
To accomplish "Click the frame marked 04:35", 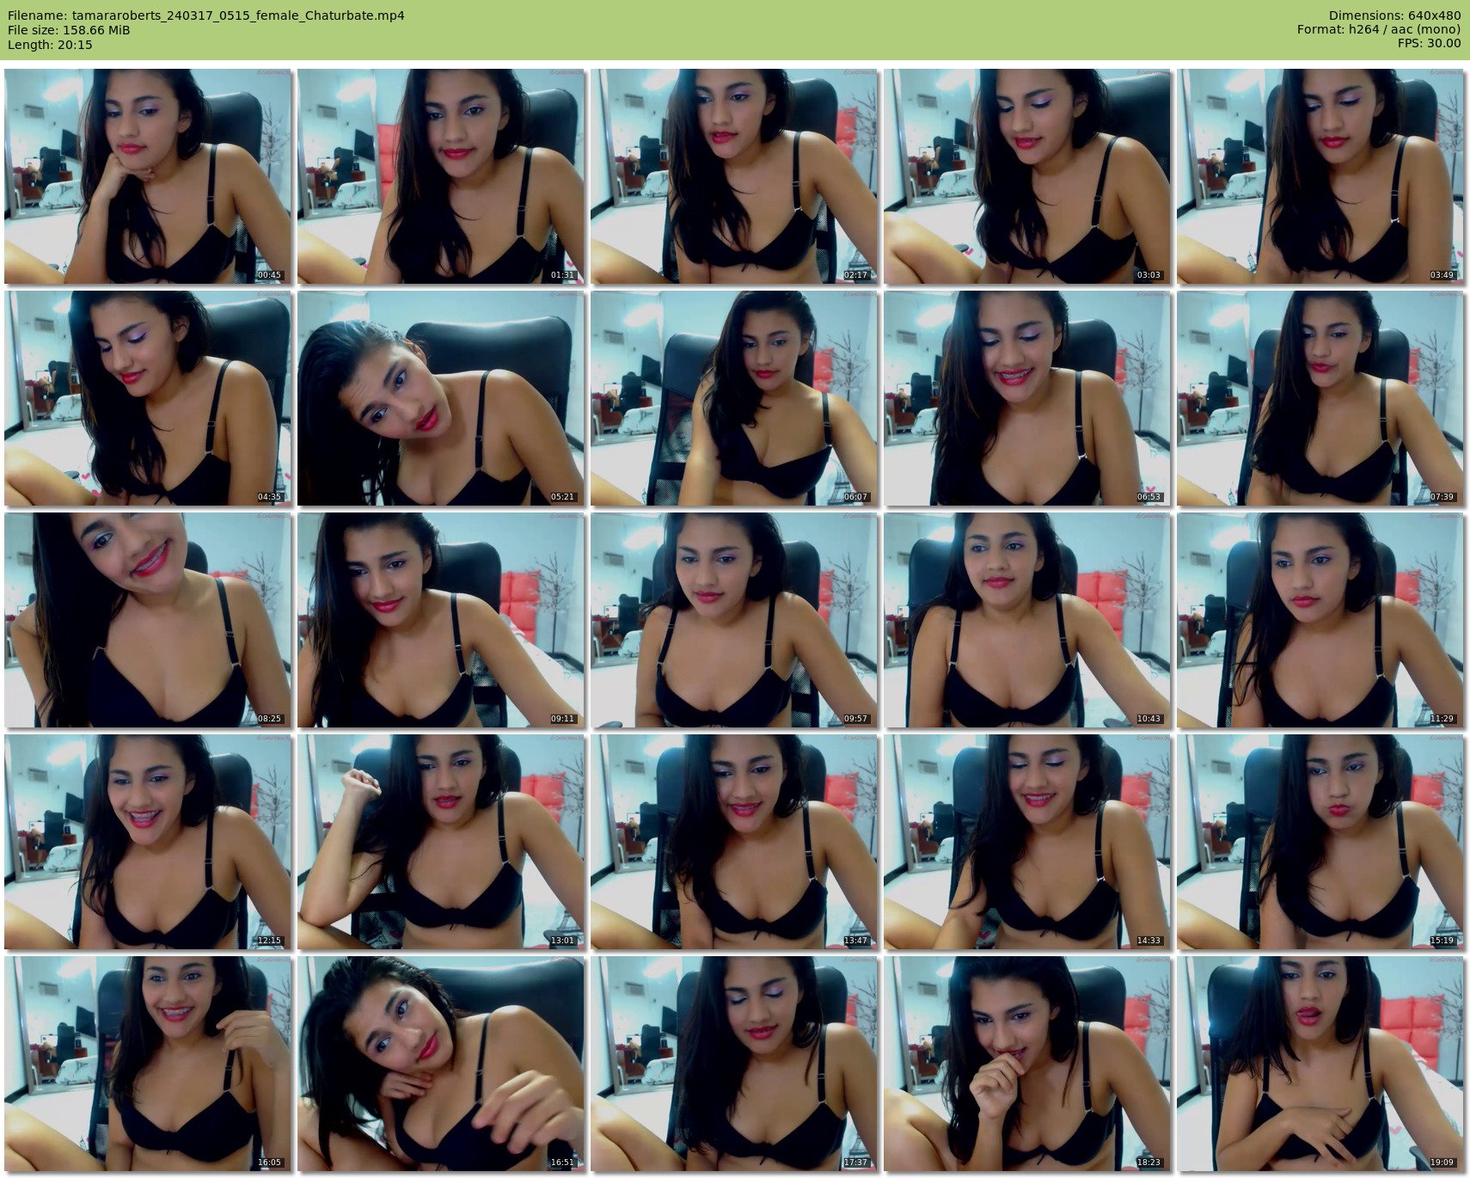I will pos(148,398).
